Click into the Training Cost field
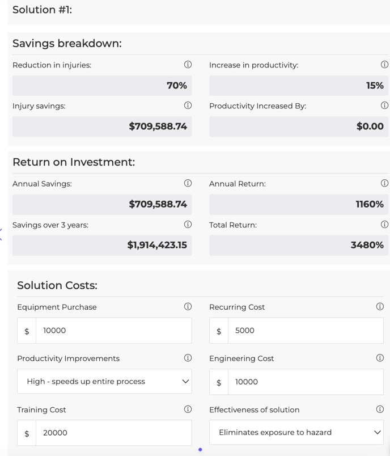 tap(113, 433)
